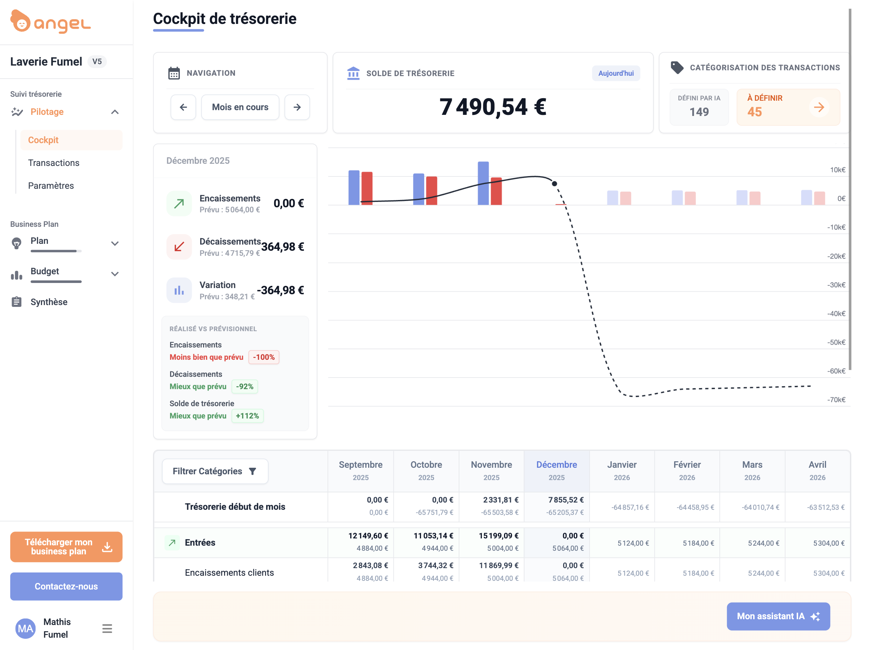Collapse the Pilotage section chevron
Screen dimensions: 871x650
coord(115,112)
